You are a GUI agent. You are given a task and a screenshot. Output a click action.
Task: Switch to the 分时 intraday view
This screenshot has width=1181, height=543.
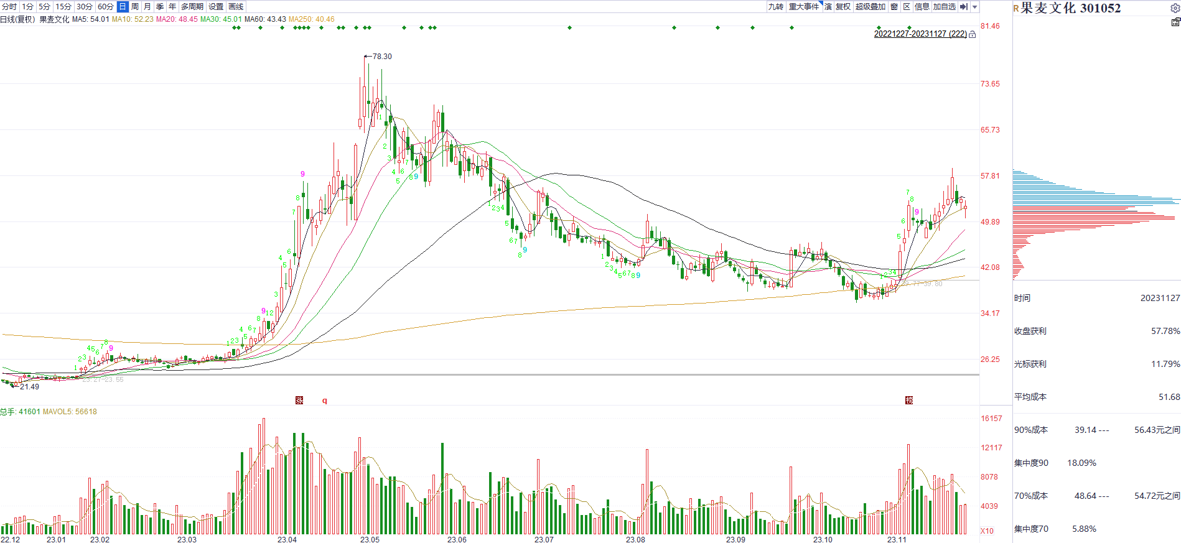pos(9,6)
